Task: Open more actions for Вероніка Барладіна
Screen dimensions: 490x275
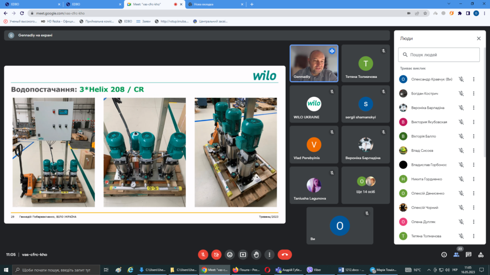Action: click(474, 108)
